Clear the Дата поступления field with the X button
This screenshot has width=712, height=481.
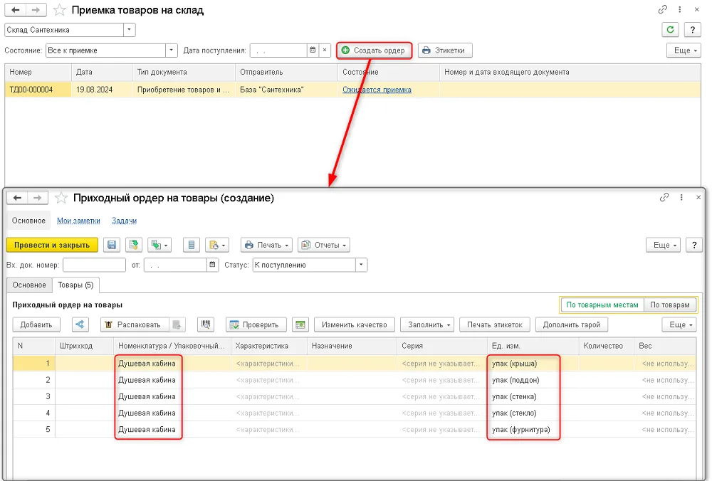(325, 51)
